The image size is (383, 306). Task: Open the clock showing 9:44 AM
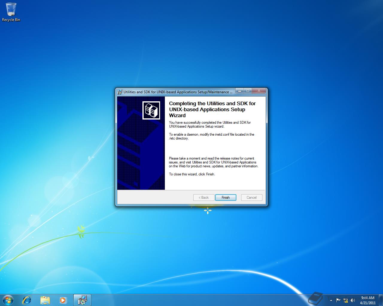[x=368, y=300]
